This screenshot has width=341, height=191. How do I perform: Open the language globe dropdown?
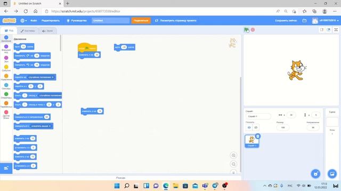pos(23,21)
